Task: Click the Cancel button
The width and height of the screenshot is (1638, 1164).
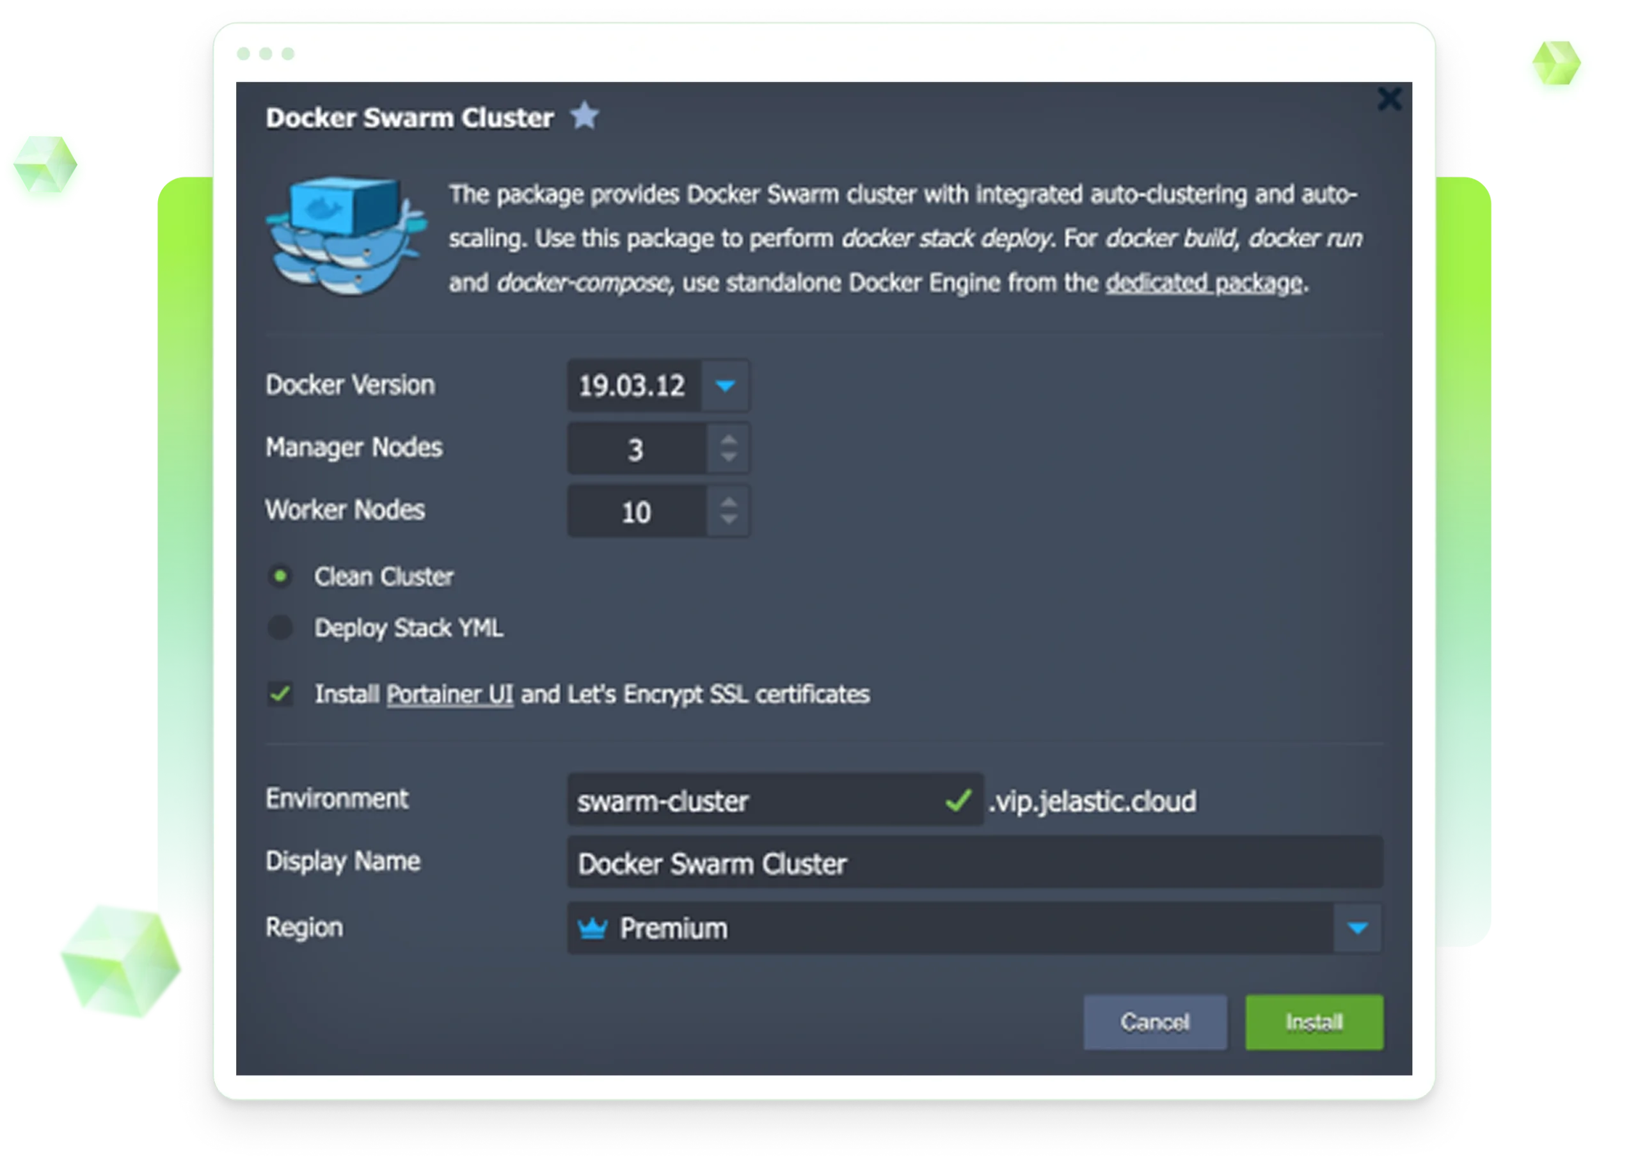Action: coord(1154,1022)
